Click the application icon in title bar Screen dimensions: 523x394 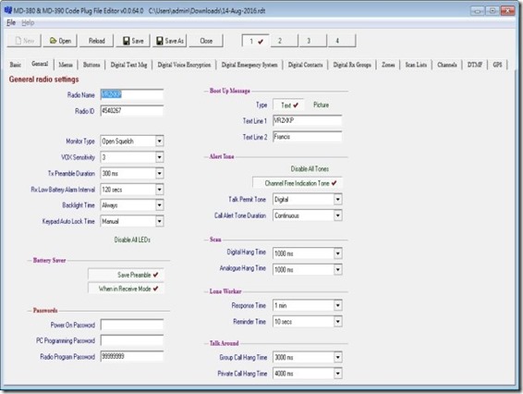tap(8, 10)
